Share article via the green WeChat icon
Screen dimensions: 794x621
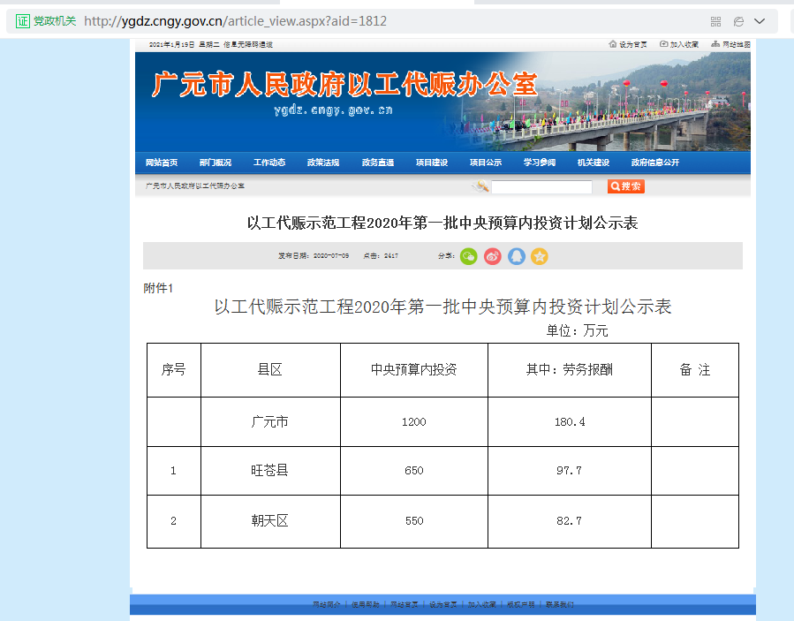[x=468, y=256]
